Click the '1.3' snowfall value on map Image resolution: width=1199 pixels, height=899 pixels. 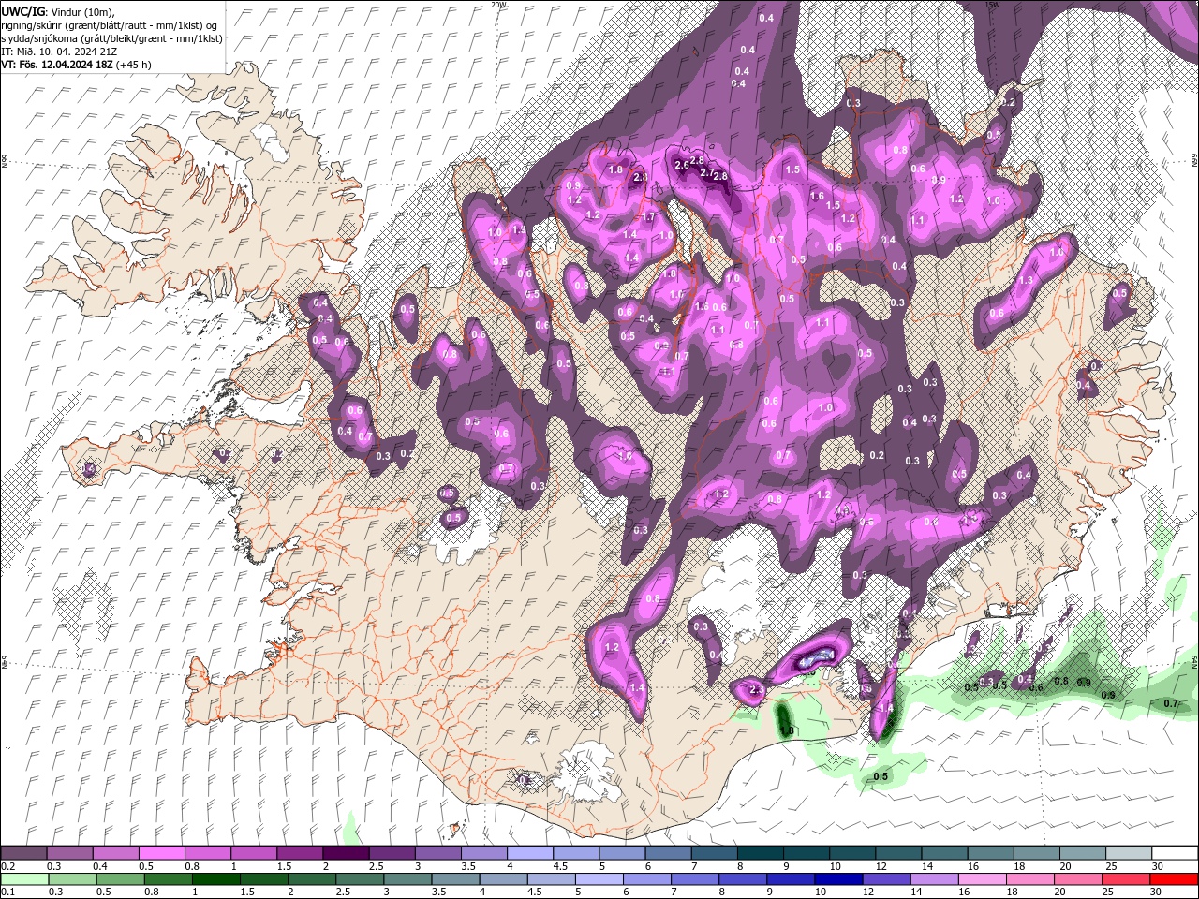point(1026,280)
